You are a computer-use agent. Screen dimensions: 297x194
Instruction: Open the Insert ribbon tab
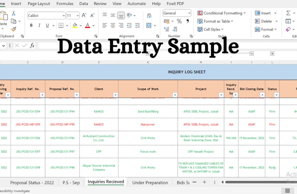16,3
